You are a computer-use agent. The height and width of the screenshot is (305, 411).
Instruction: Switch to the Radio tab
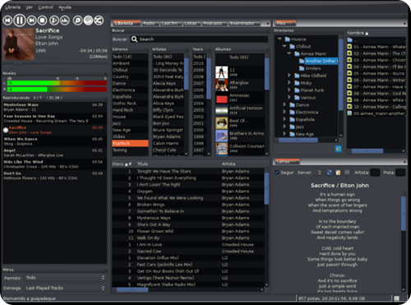(x=150, y=24)
